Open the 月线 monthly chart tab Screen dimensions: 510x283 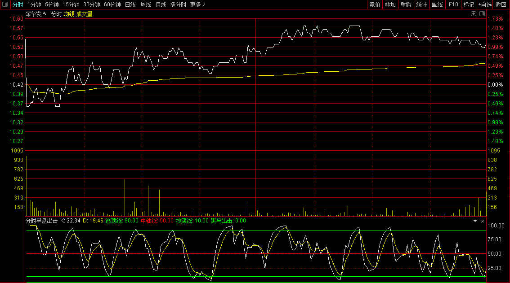tap(161, 4)
